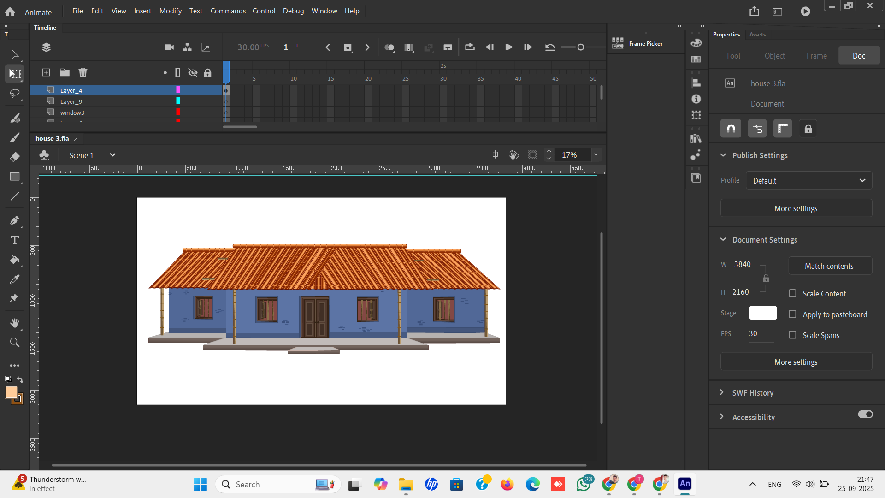Switch to the Frame properties tab
Screen dimensions: 885x498
[x=816, y=56]
